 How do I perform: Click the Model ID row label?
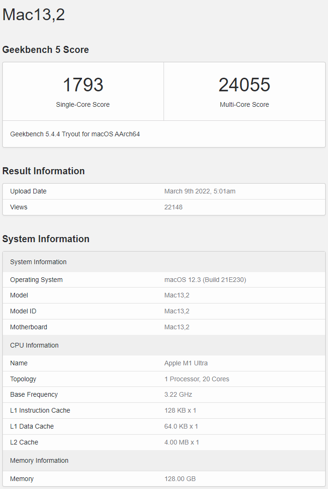coord(23,311)
